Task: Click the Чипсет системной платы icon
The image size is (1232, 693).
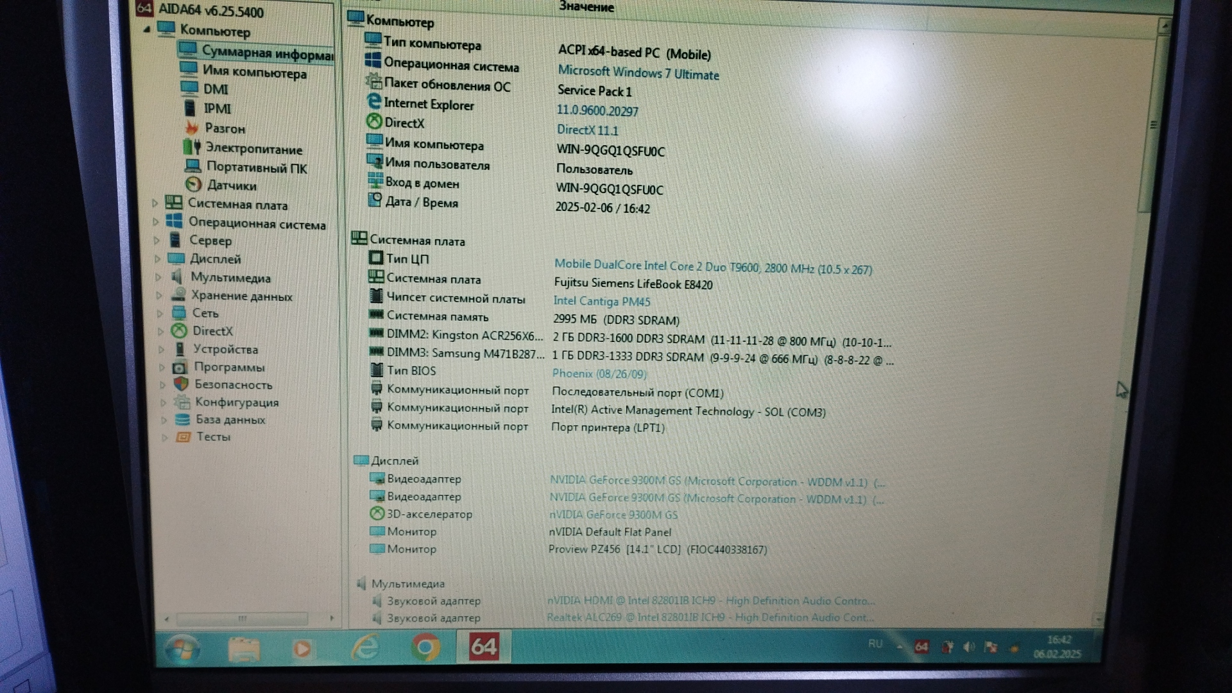Action: click(377, 296)
